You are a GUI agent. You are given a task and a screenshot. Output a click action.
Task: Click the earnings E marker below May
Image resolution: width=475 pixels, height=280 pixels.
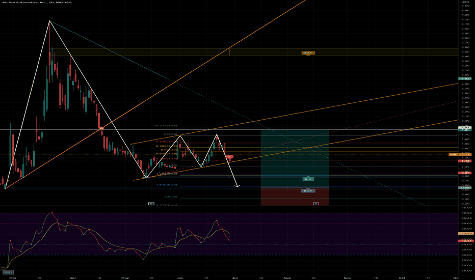coord(151,204)
